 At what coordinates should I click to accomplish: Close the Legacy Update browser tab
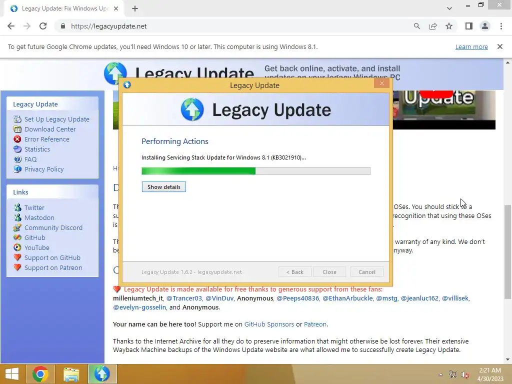point(116,8)
